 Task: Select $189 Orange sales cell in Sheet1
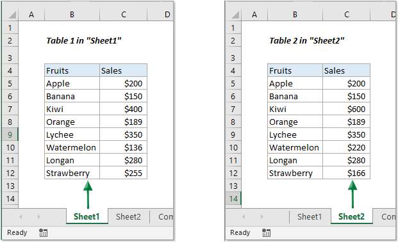(x=123, y=122)
